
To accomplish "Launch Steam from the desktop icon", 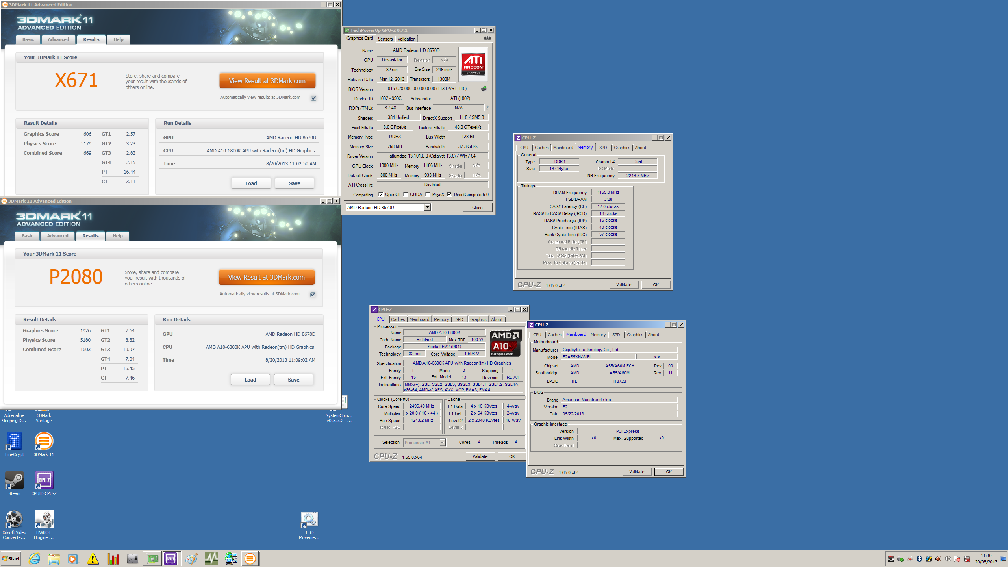I will tap(14, 483).
